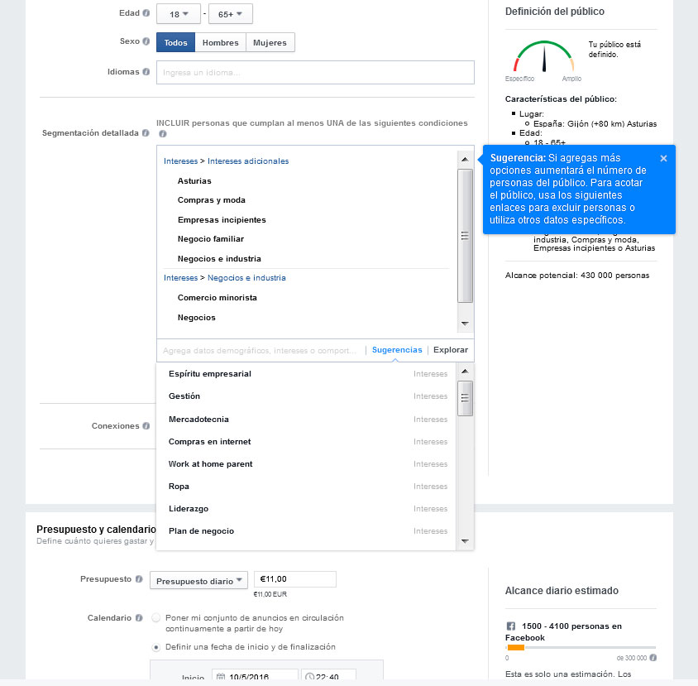Open the maximum age 65+ dropdown
Viewport: 698px width, 686px height.
point(231,14)
